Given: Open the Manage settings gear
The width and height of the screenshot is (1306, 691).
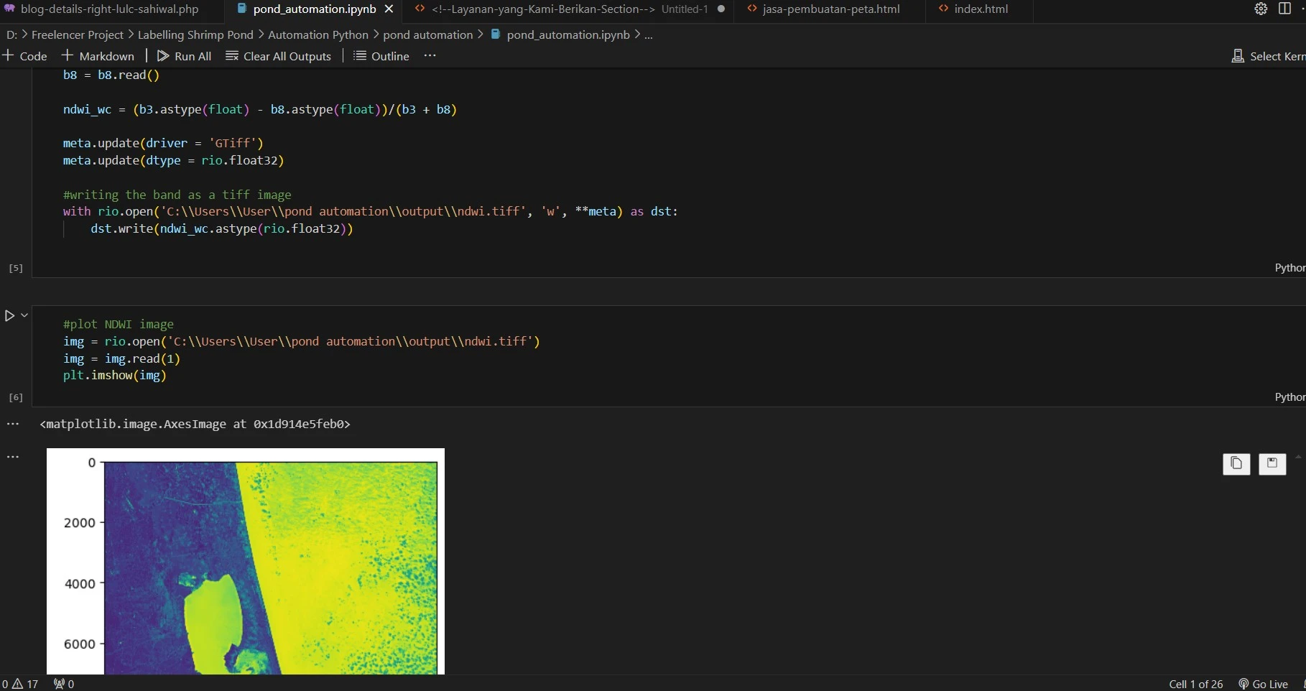Looking at the screenshot, I should [x=1260, y=9].
